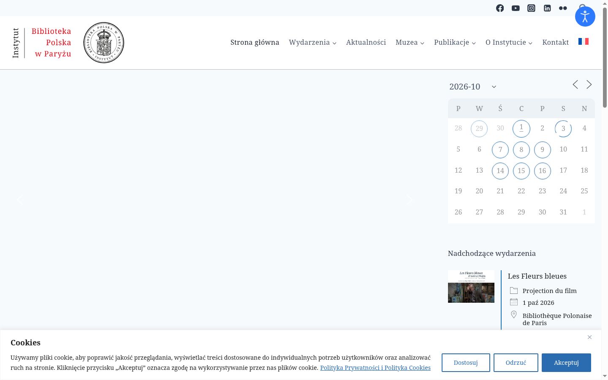Open the accessibility options widget
Image resolution: width=608 pixels, height=380 pixels.
click(585, 16)
